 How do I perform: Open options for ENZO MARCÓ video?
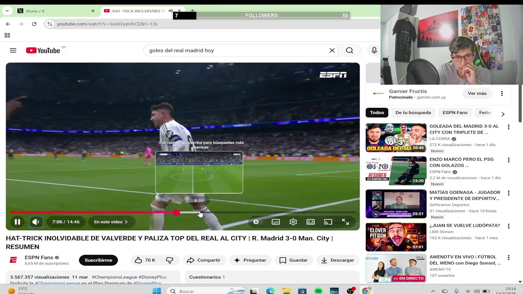(x=509, y=160)
